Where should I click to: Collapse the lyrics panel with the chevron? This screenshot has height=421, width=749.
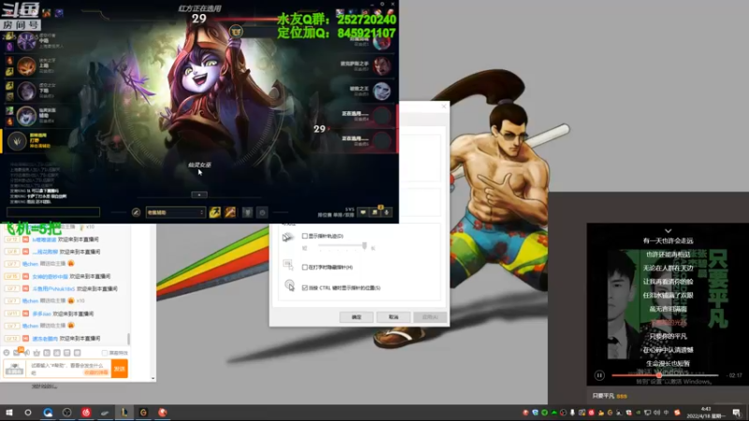click(668, 231)
